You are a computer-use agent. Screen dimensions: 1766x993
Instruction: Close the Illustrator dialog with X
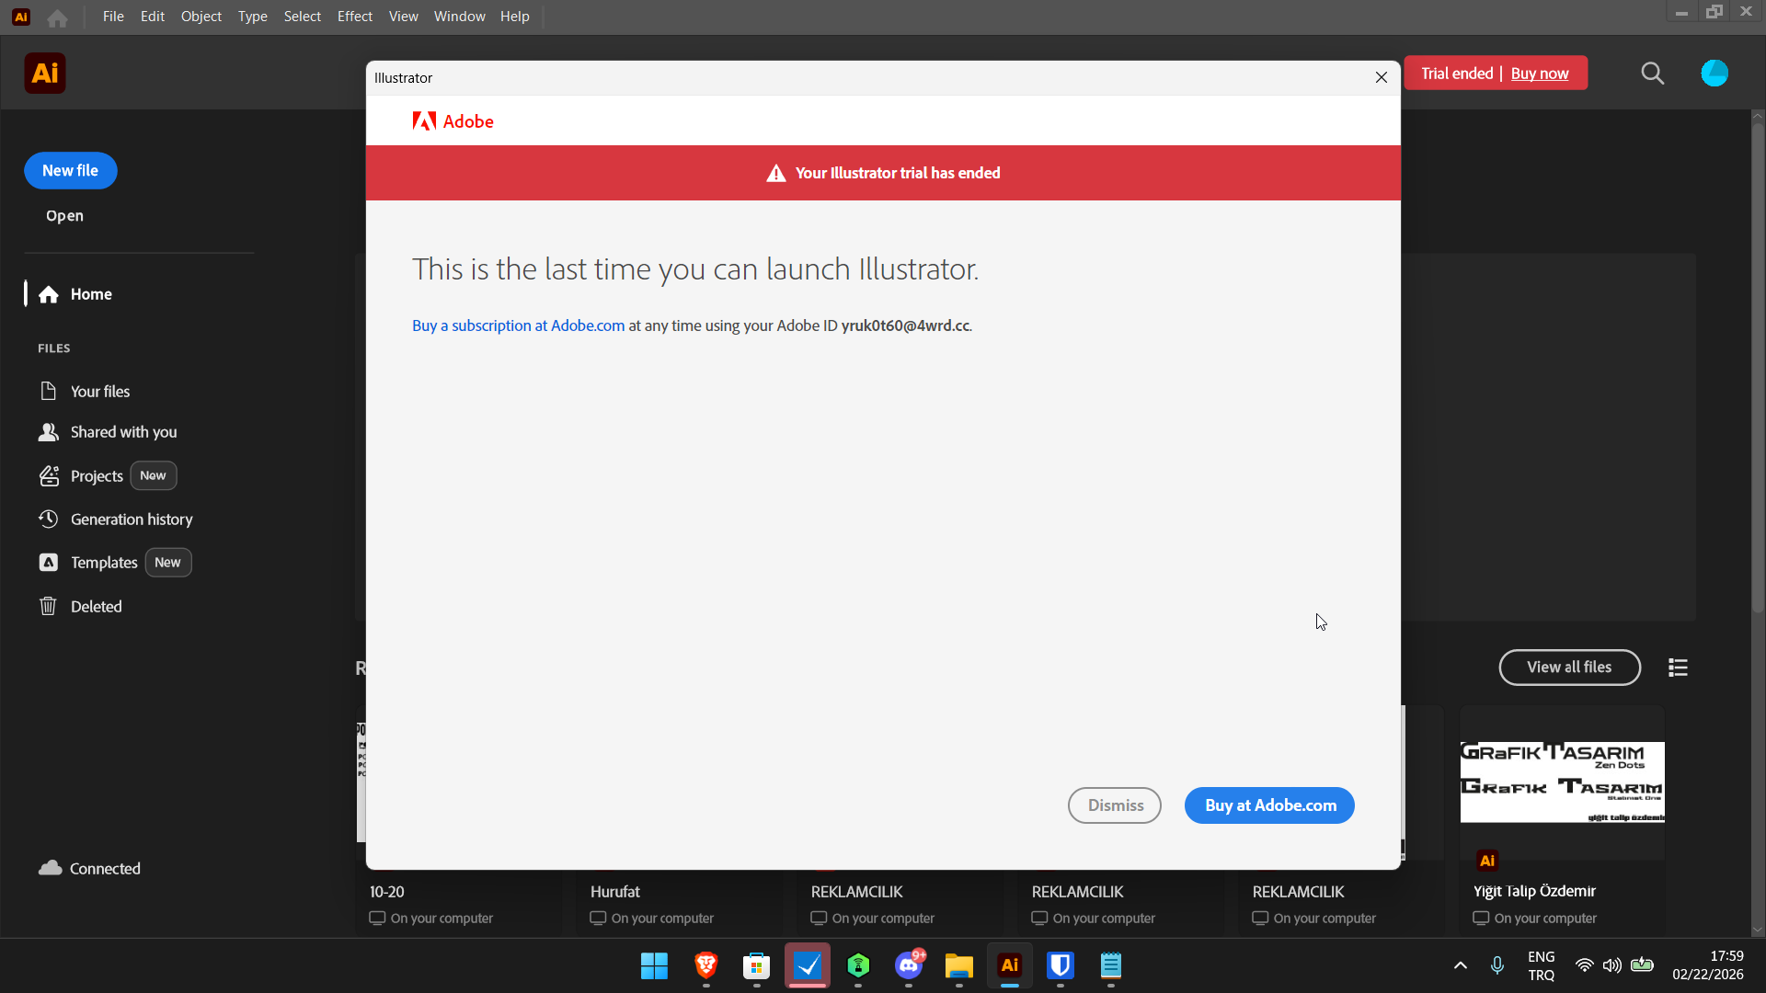click(1382, 77)
